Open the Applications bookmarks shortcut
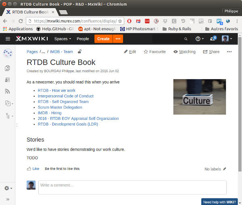Image resolution: width=242 pixels, height=205 pixels. tap(18, 29)
